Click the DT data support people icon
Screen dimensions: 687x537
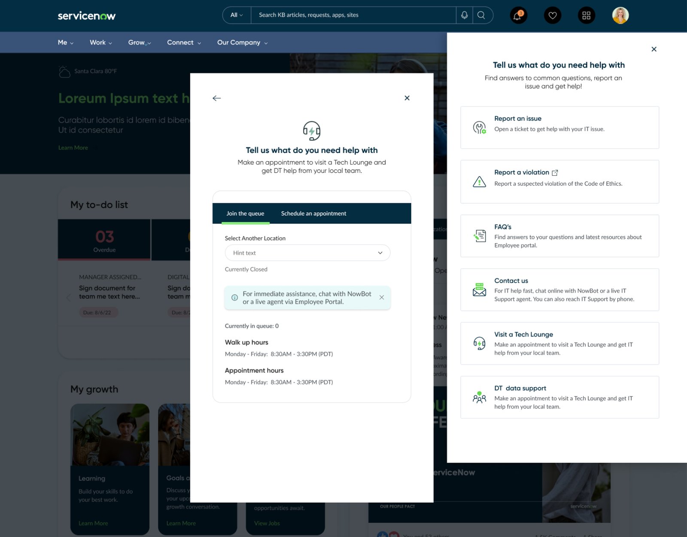click(x=480, y=397)
